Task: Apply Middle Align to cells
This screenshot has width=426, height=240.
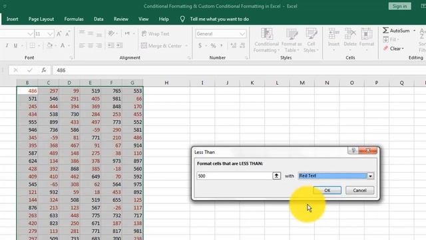Action: tap(91, 33)
